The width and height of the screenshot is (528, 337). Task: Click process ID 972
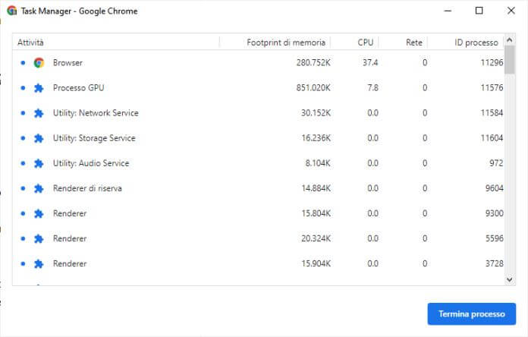pos(496,163)
